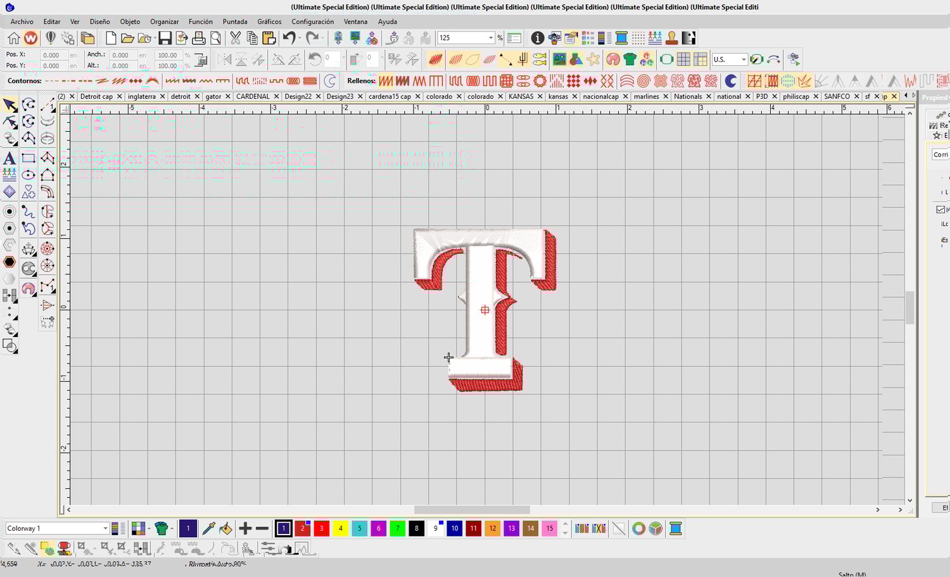950x577 pixels.
Task: Open the Configuración menu
Action: click(312, 22)
